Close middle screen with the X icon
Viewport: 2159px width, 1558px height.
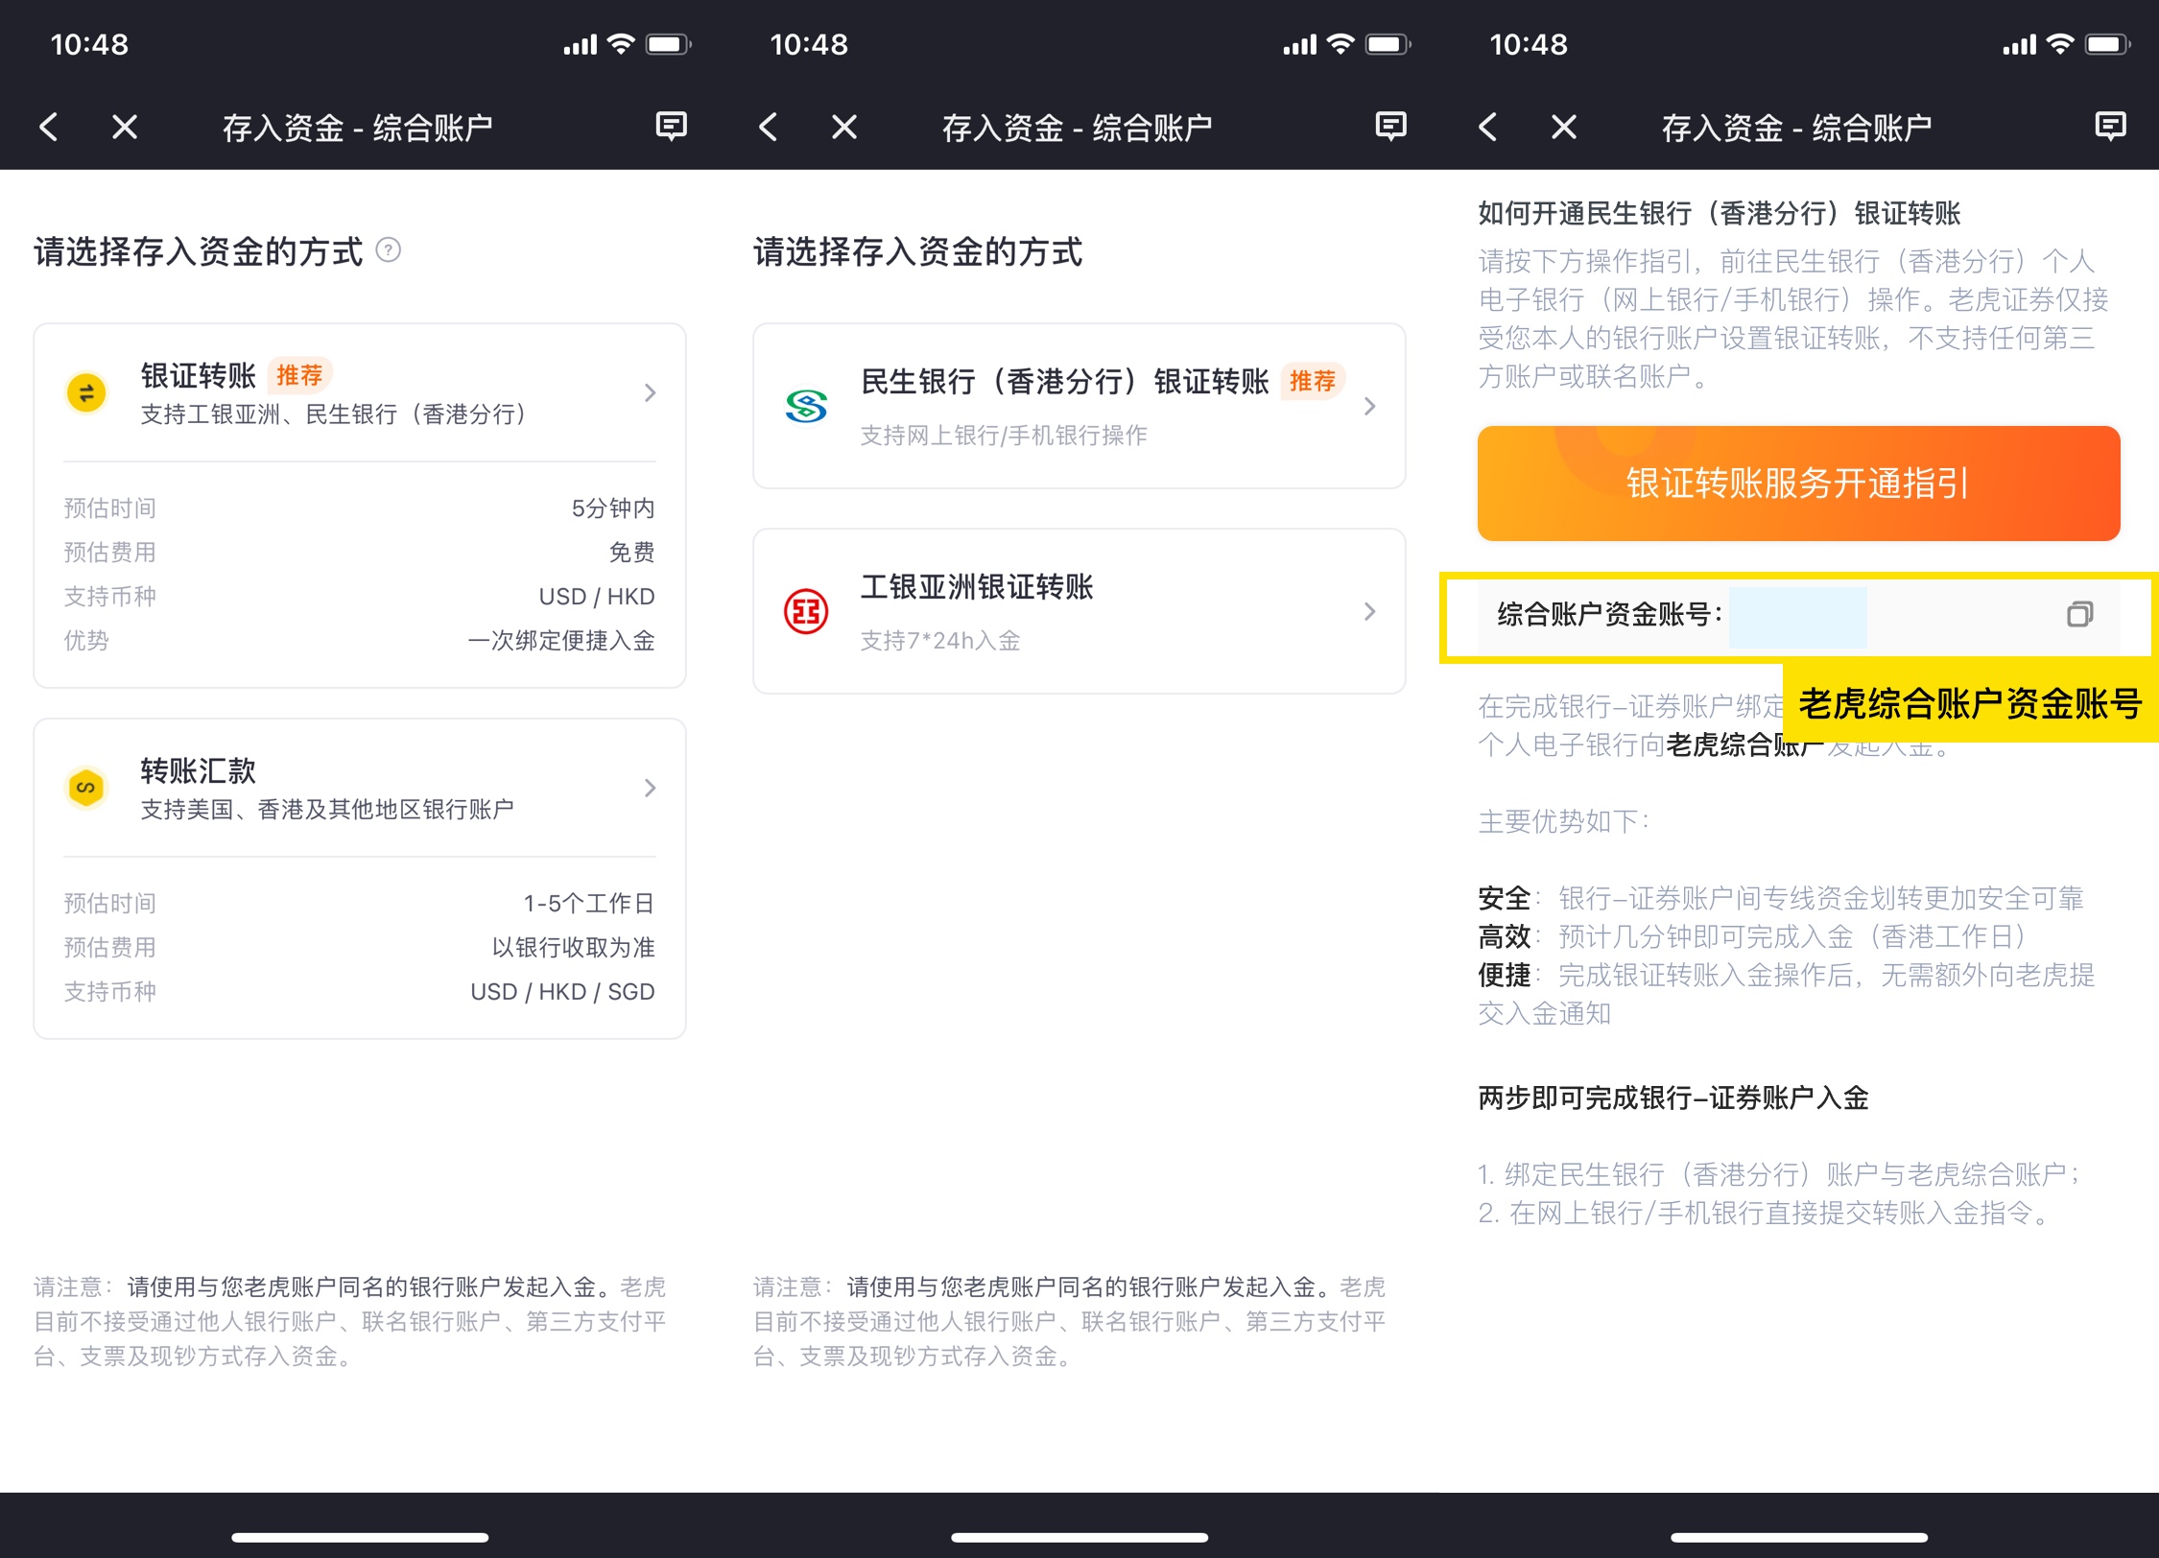844,127
